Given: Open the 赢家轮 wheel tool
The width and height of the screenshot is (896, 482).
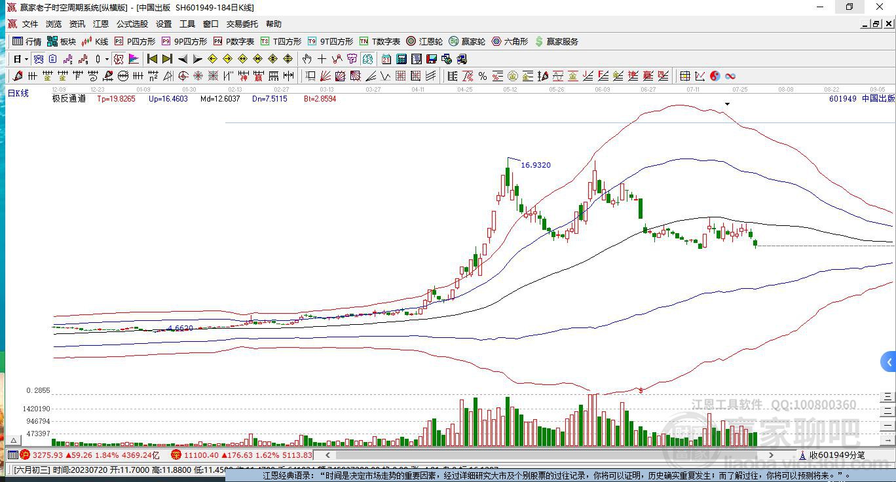Looking at the screenshot, I should pos(467,41).
